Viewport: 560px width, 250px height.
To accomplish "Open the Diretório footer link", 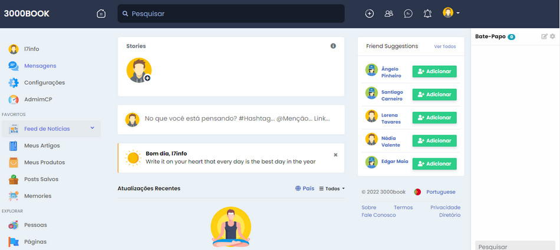I will [450, 215].
